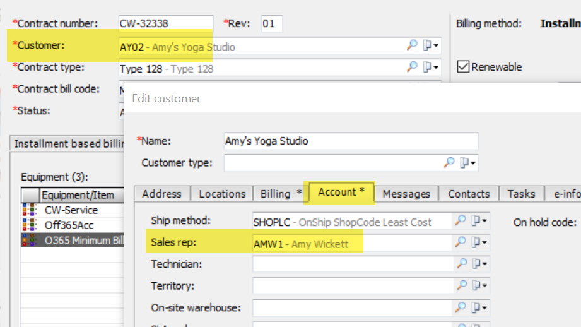Click the CW-Service equipment row icon
581x327 pixels.
[x=30, y=210]
